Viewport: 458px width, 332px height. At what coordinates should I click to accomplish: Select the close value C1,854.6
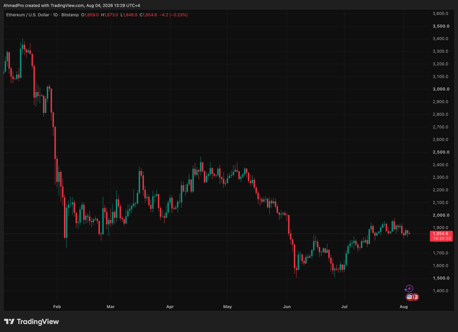pos(148,15)
